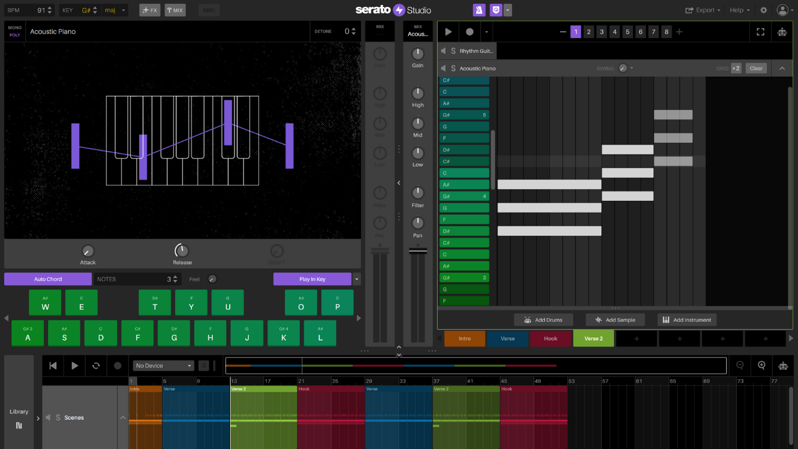Click the record button in the bottom transport
Viewport: 798px width, 449px height.
click(x=117, y=365)
